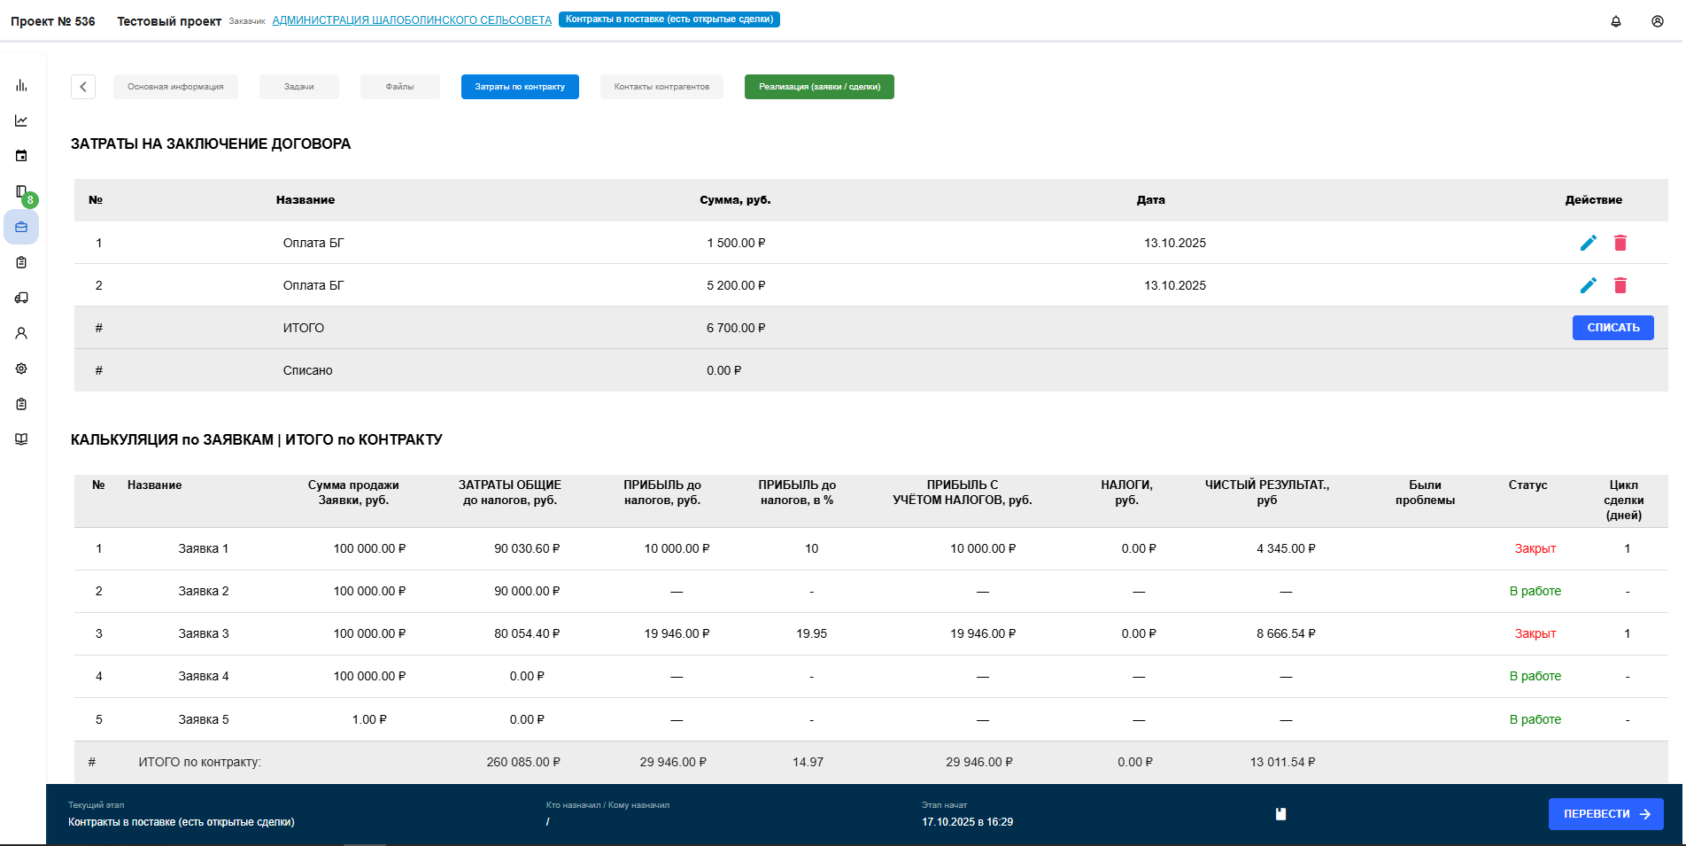
Task: Open the book reference sidebar icon
Action: click(21, 439)
